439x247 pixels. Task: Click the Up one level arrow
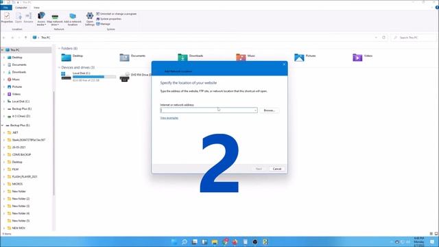pos(26,38)
